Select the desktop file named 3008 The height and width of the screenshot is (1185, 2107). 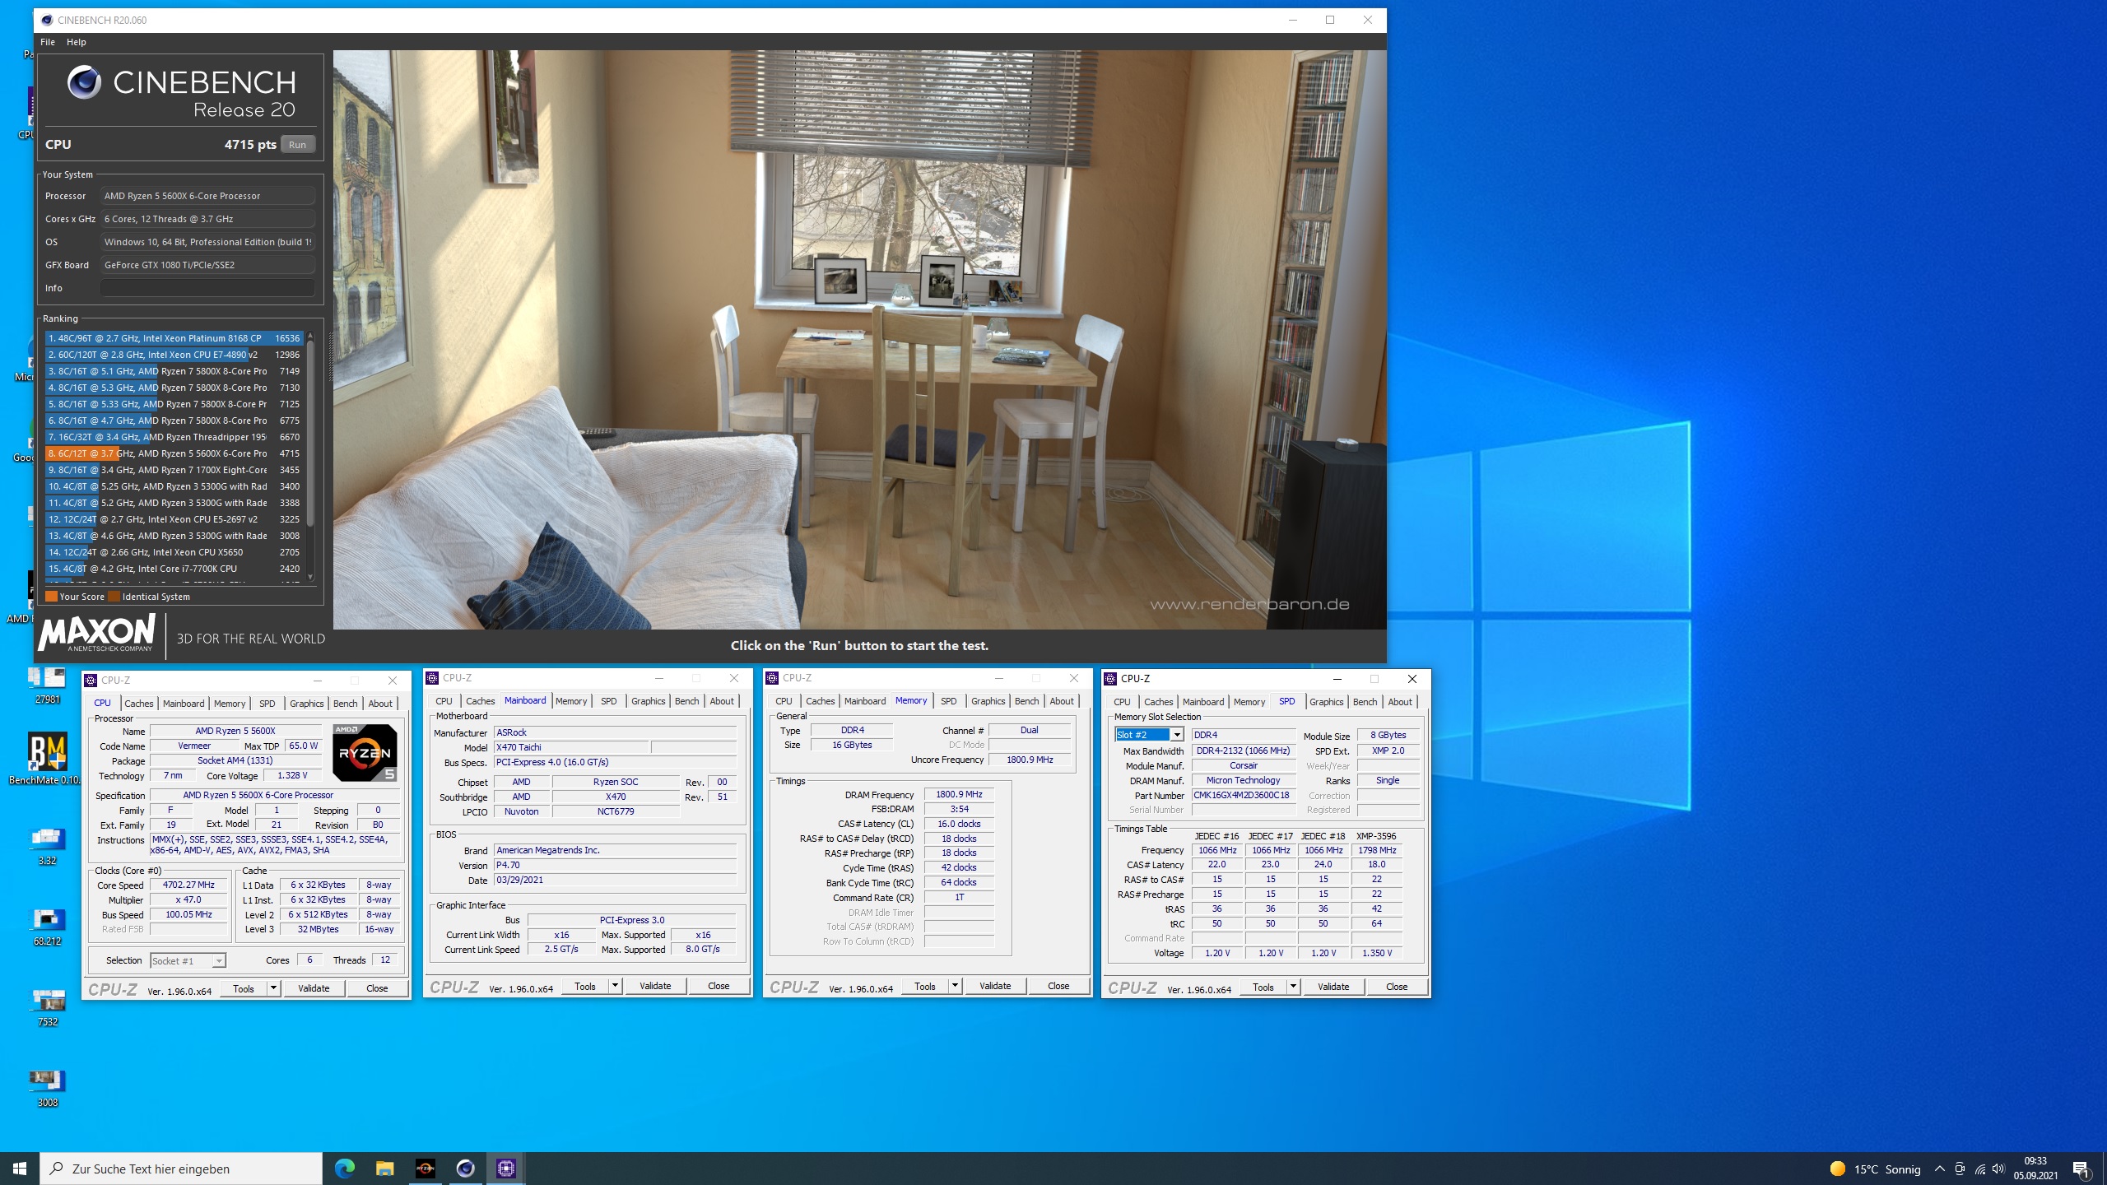(47, 1089)
